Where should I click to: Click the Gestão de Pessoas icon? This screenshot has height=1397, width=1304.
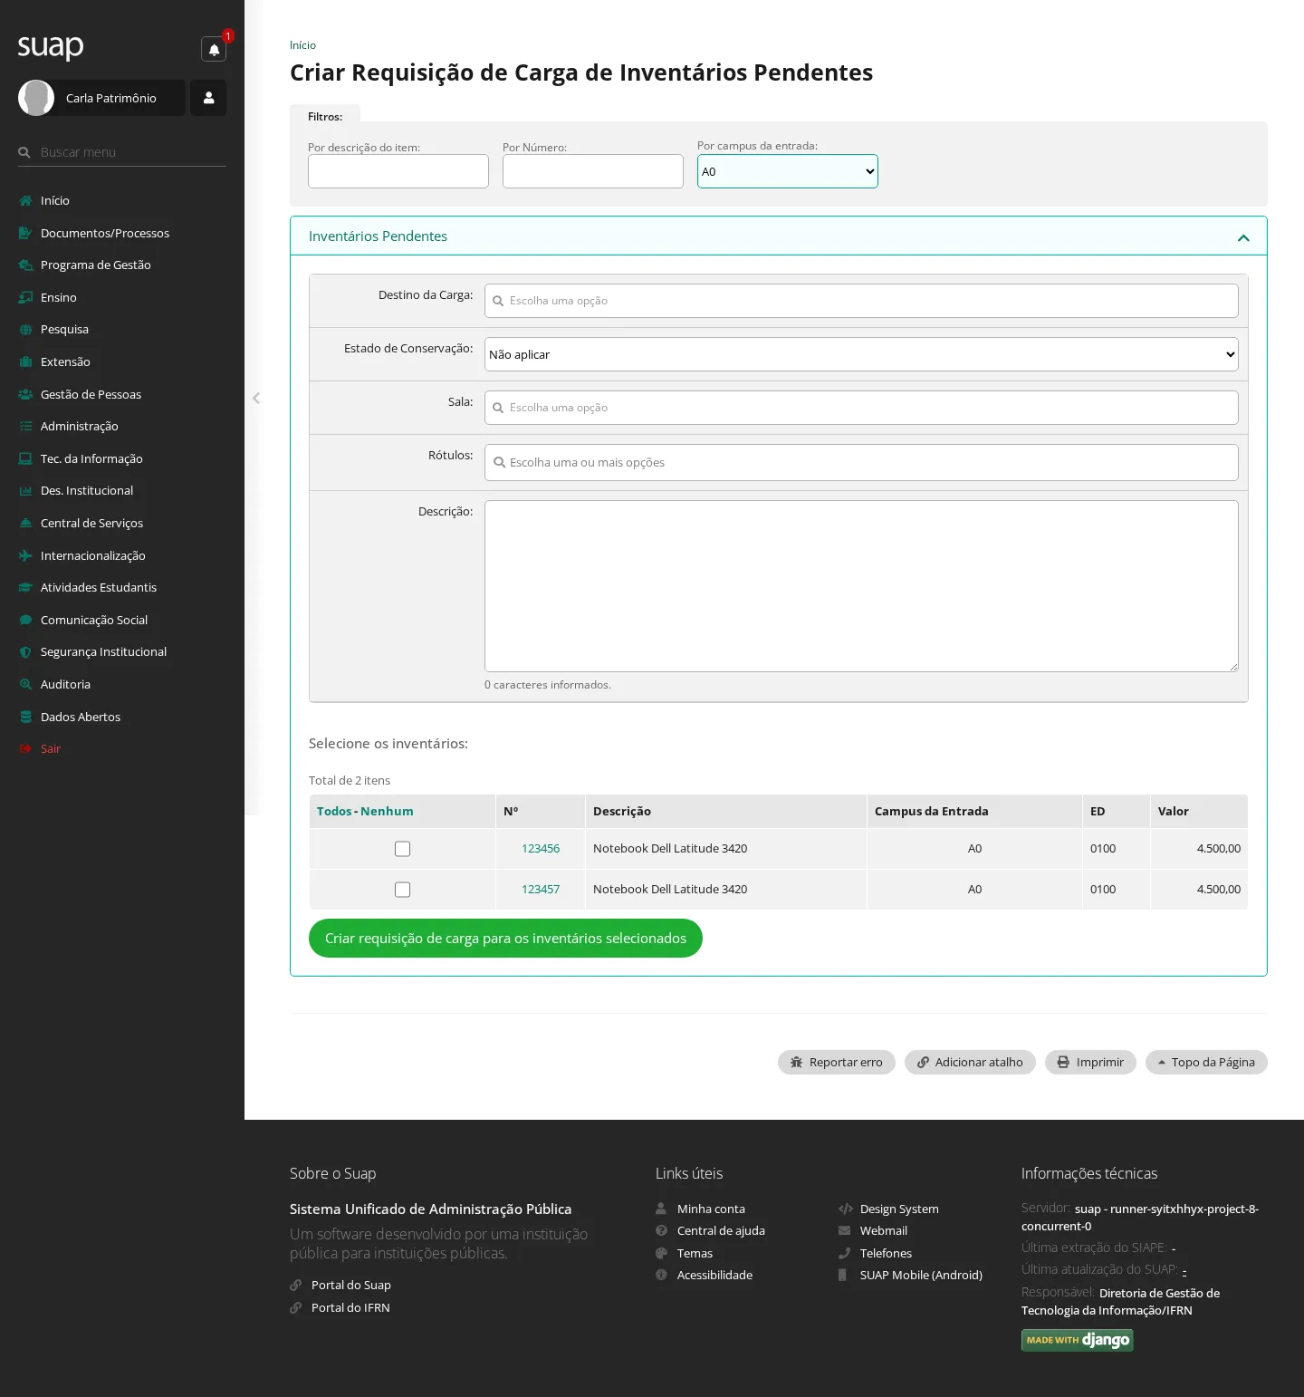coord(25,394)
